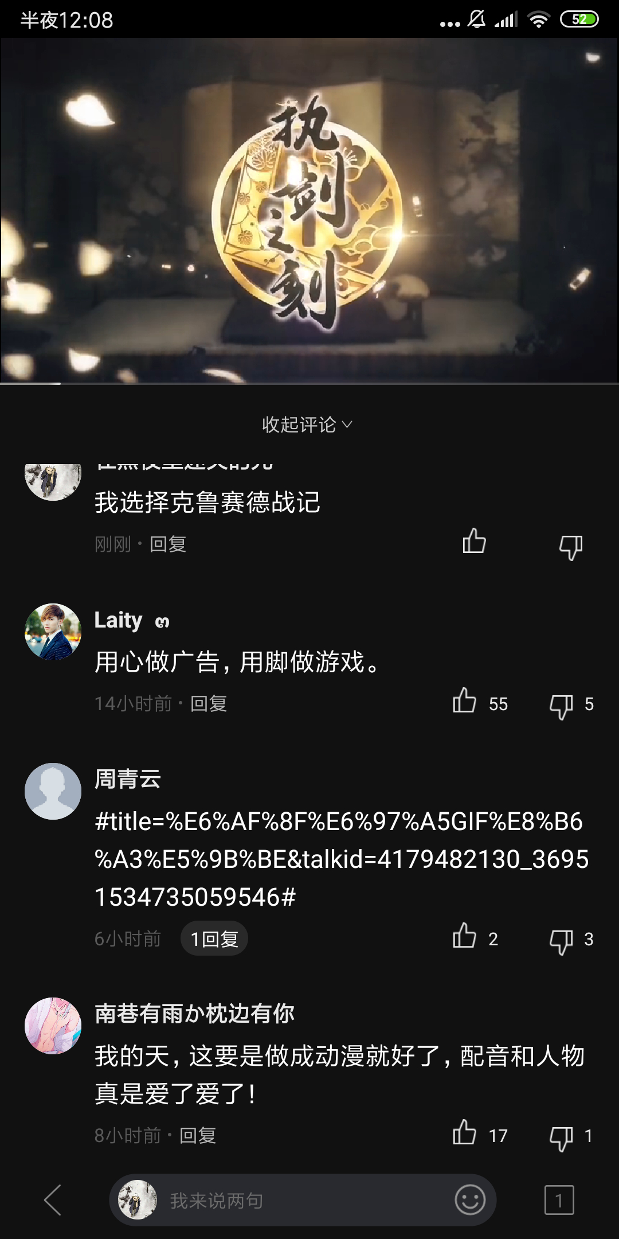The height and width of the screenshot is (1239, 619).
Task: Like the comment by Laity
Action: point(464,702)
